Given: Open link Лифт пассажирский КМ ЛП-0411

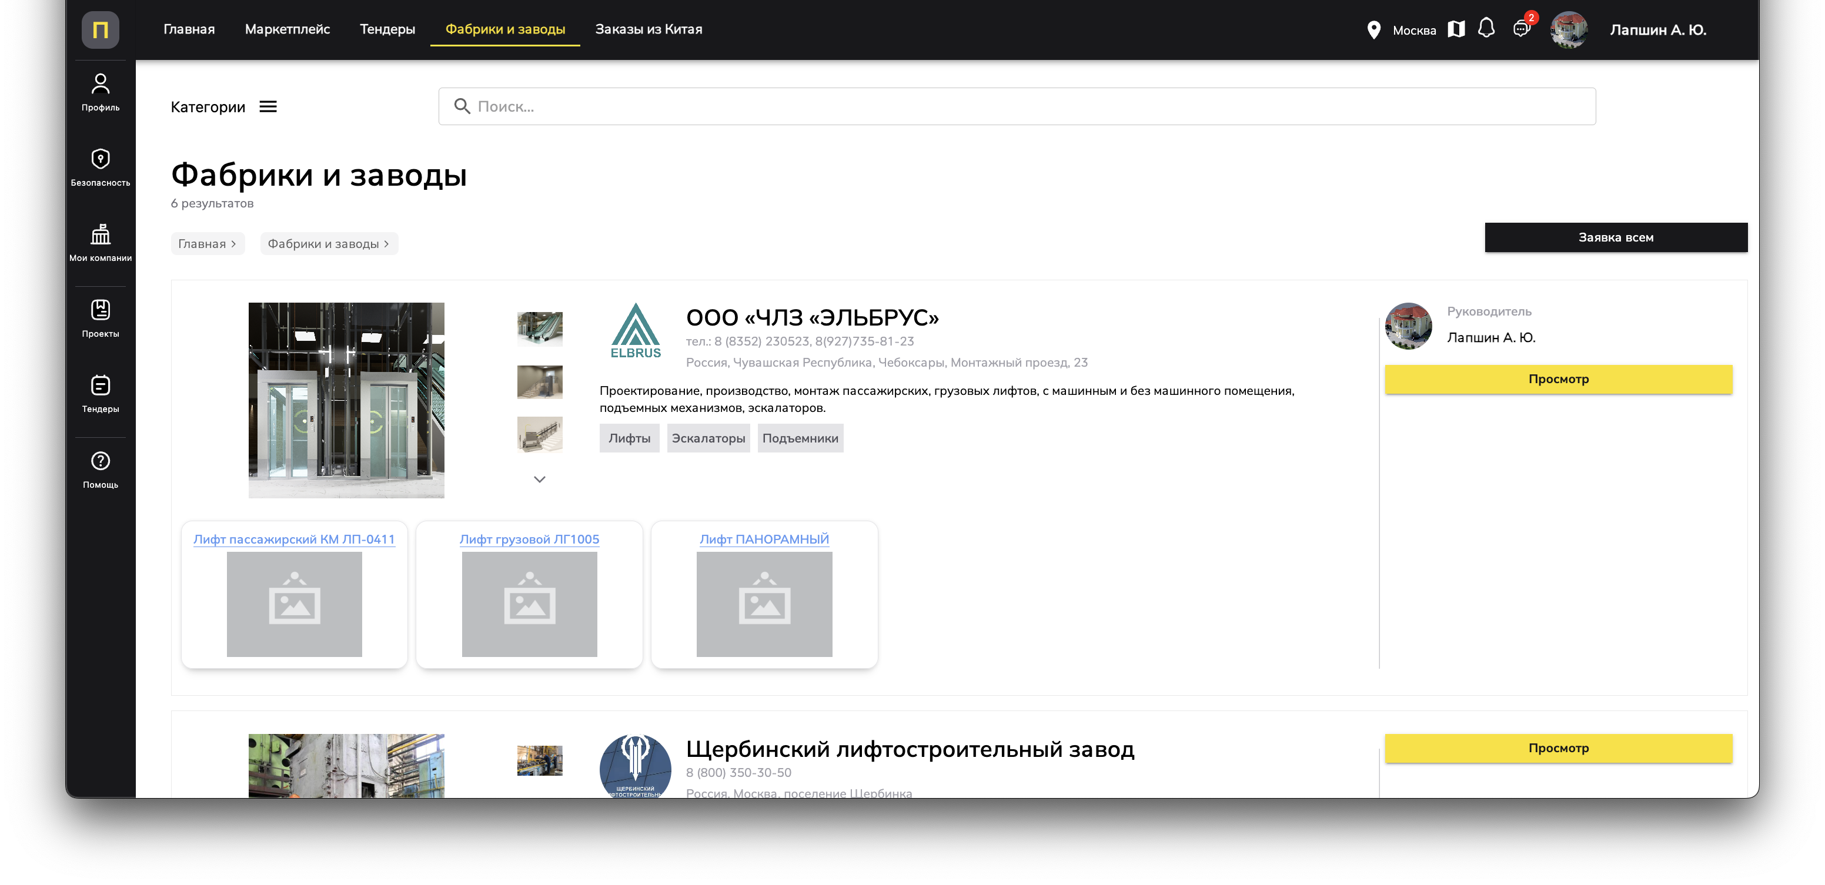Looking at the screenshot, I should (294, 539).
